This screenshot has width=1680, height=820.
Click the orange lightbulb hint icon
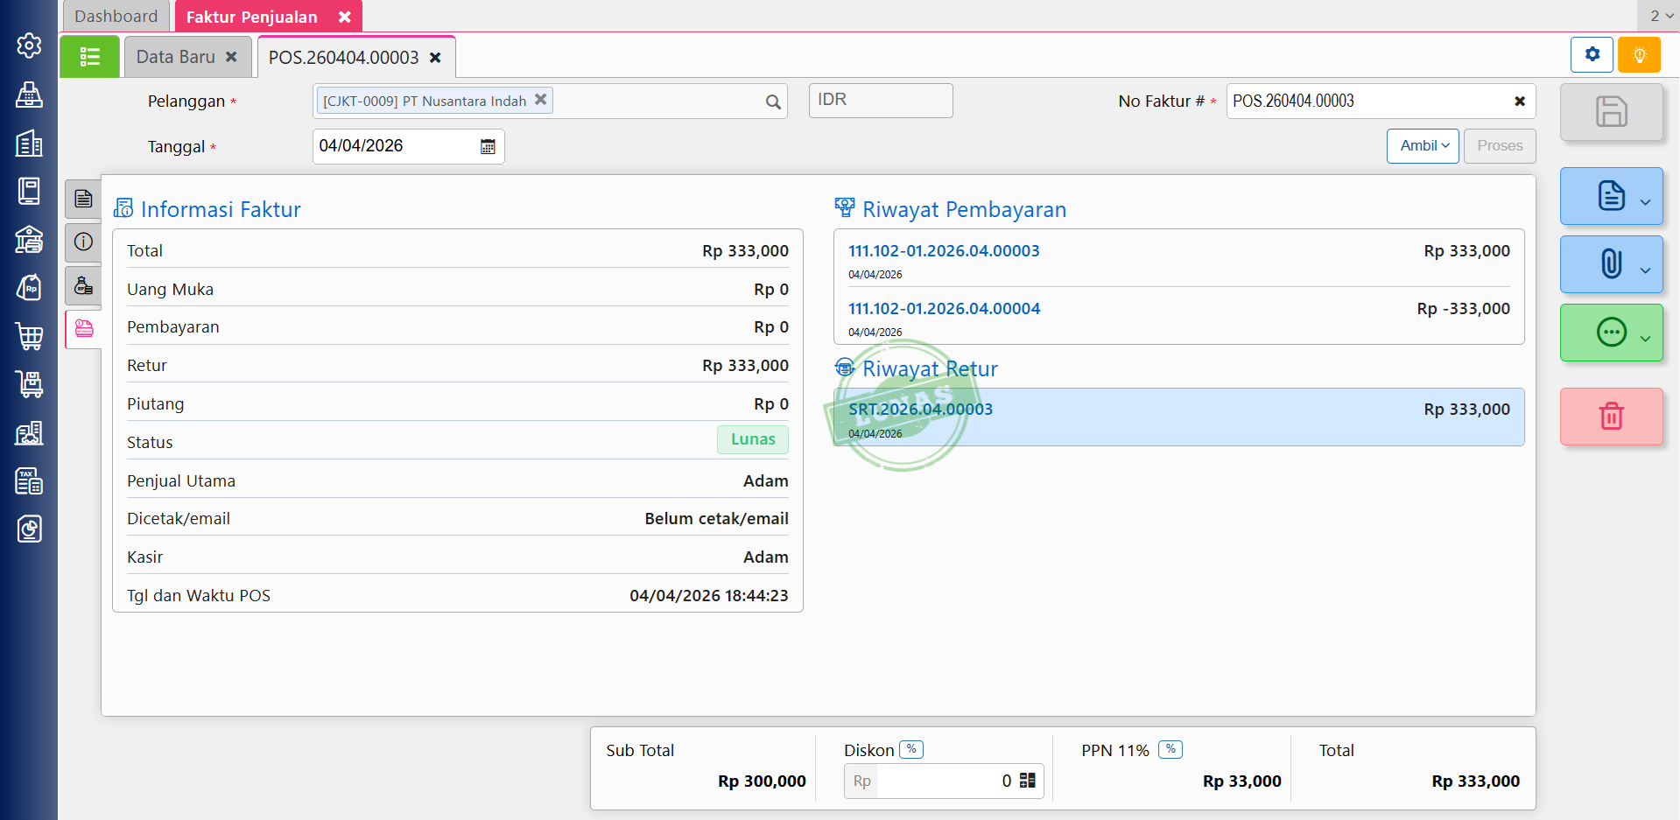pyautogui.click(x=1639, y=55)
